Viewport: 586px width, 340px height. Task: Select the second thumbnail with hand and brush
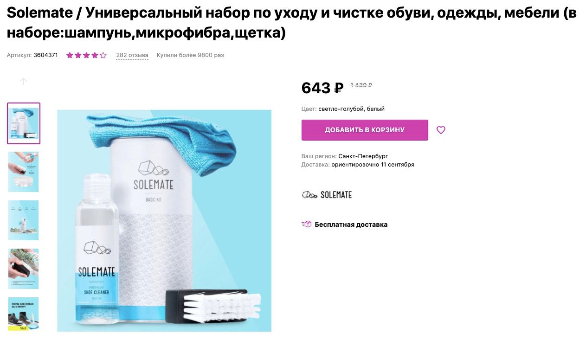(x=24, y=172)
